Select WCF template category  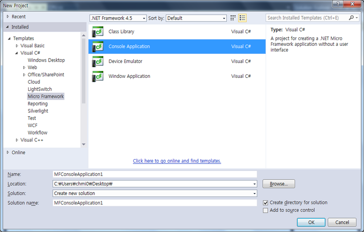32,126
